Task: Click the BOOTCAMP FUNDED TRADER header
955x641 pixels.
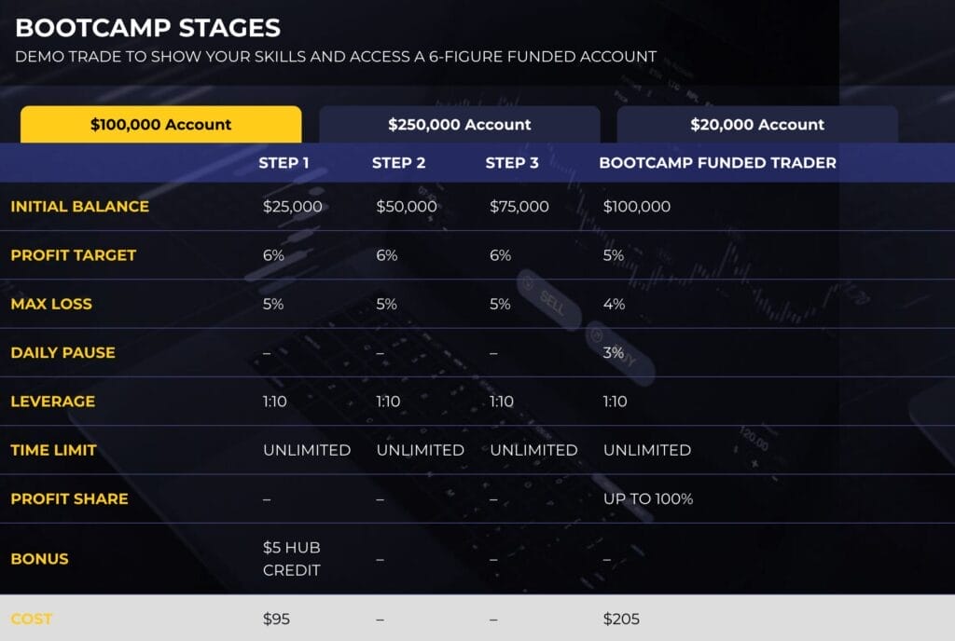Action: (717, 163)
